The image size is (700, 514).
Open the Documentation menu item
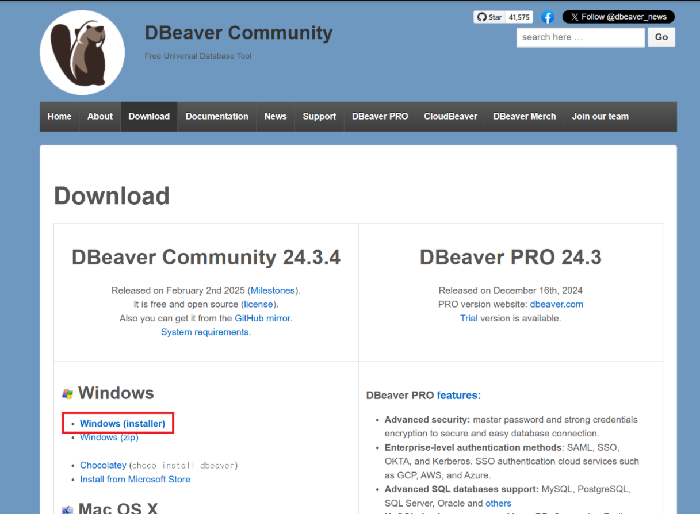pos(217,116)
